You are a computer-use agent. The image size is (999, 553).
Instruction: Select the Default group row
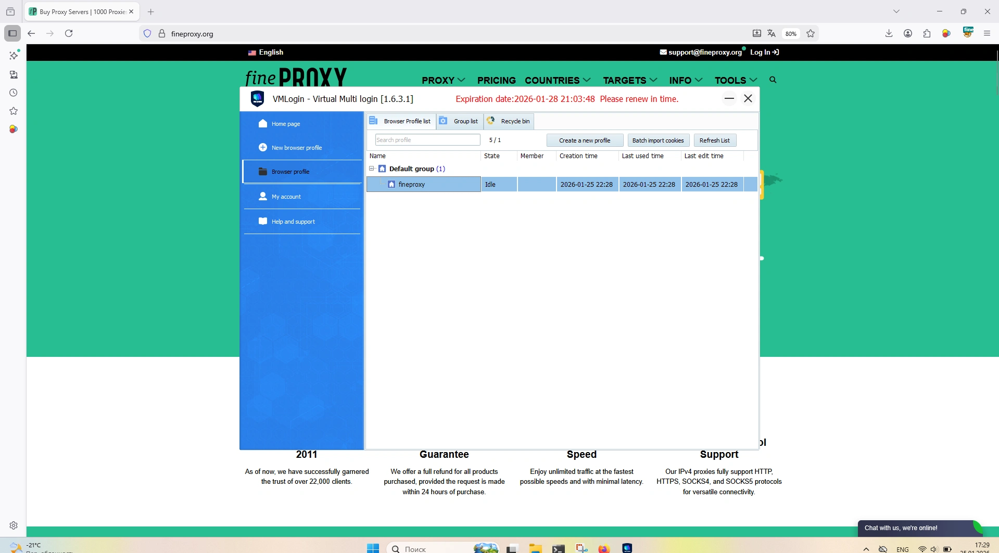pos(562,169)
